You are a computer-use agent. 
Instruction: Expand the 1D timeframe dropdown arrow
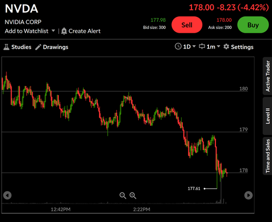pyautogui.click(x=194, y=46)
